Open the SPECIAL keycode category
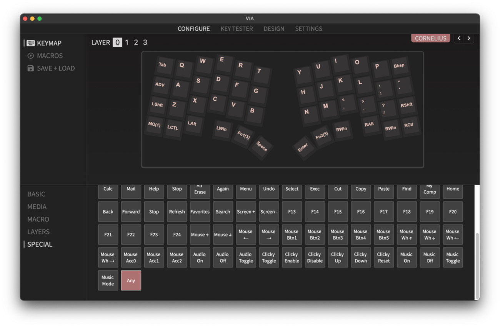The width and height of the screenshot is (500, 327). (x=40, y=244)
